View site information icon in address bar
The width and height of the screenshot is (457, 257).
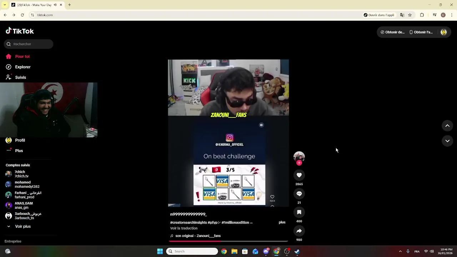click(x=32, y=15)
